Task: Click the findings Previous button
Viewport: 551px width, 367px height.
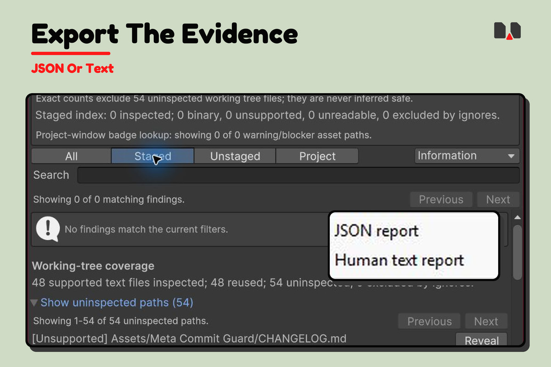Action: [x=441, y=200]
